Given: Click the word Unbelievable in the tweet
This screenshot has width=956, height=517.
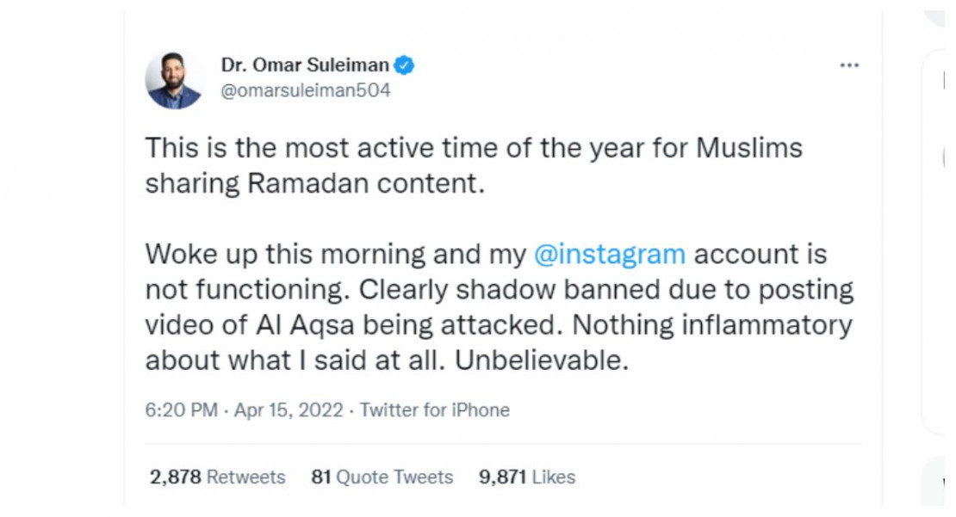Looking at the screenshot, I should [x=542, y=360].
